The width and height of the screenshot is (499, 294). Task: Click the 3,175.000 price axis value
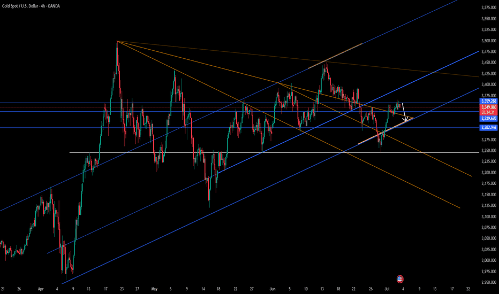tap(489, 183)
